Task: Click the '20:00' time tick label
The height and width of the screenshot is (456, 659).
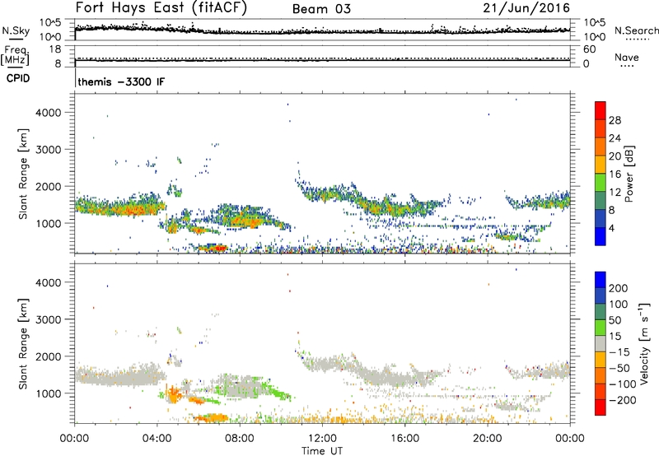Action: tap(487, 439)
